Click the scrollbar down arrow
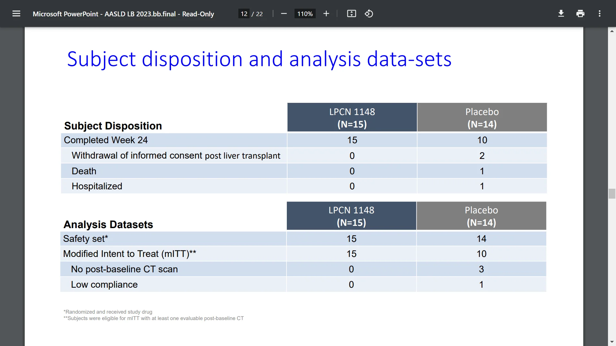Screen dimensions: 616x346 click(612, 342)
